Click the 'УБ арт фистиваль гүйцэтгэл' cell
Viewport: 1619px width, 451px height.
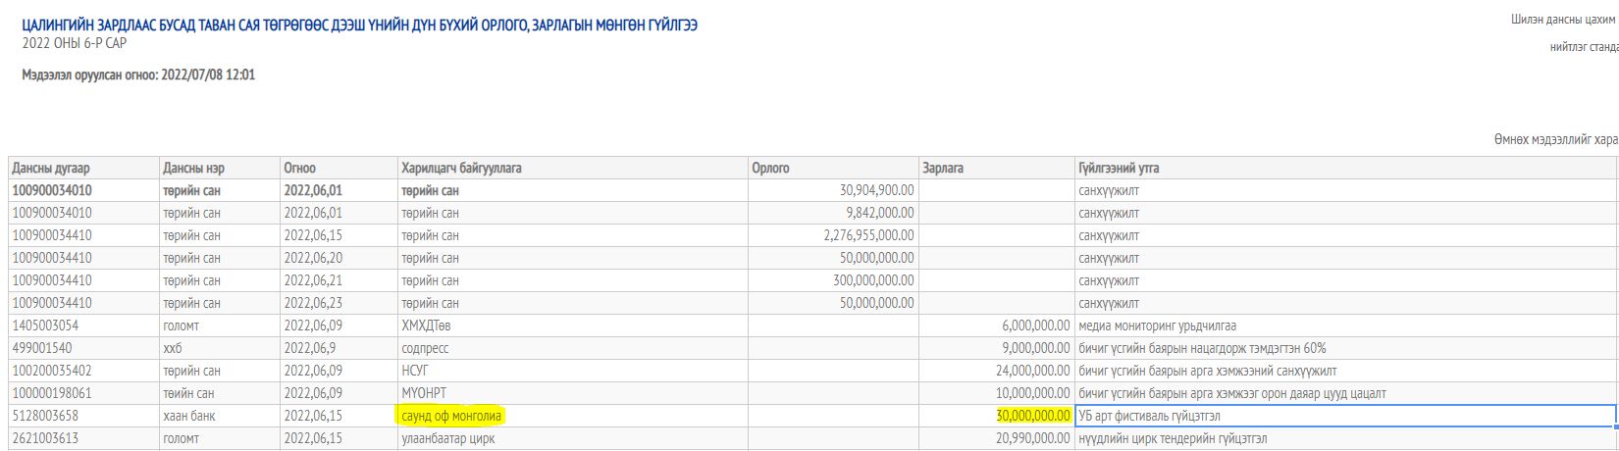[1149, 417]
